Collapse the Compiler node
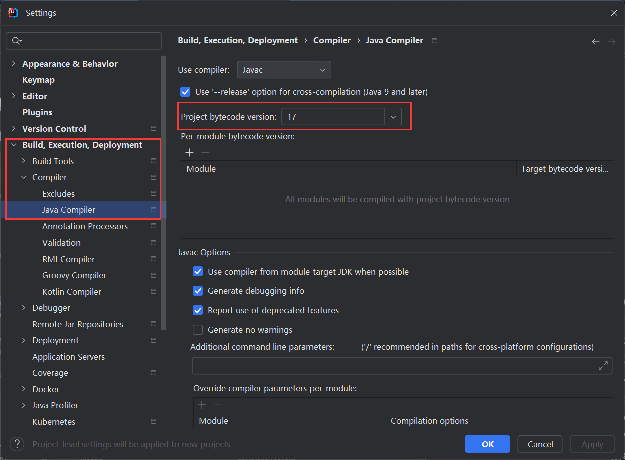Image resolution: width=625 pixels, height=460 pixels. [x=24, y=177]
